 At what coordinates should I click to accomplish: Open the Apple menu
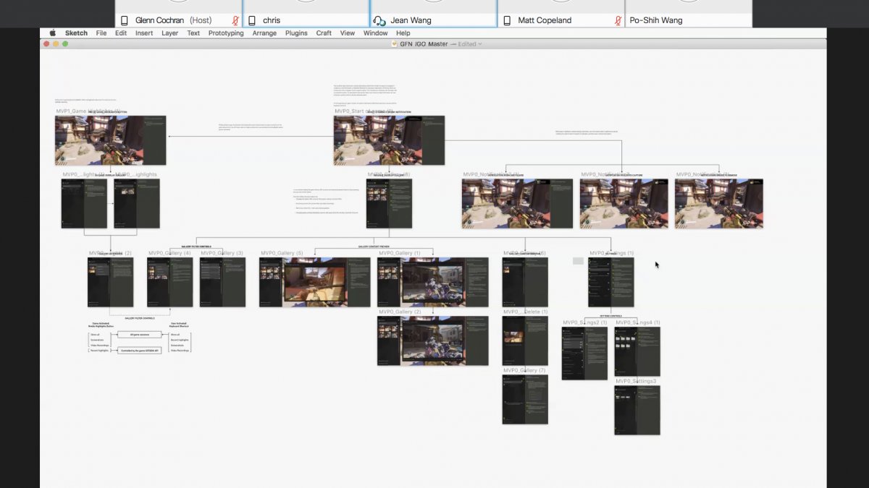coord(52,33)
